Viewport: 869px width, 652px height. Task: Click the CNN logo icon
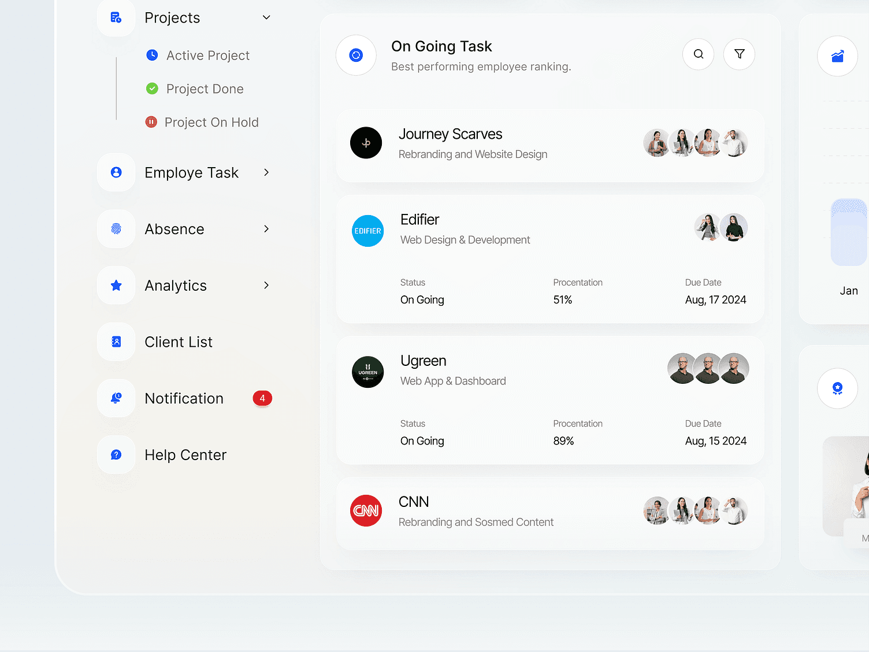(x=366, y=510)
